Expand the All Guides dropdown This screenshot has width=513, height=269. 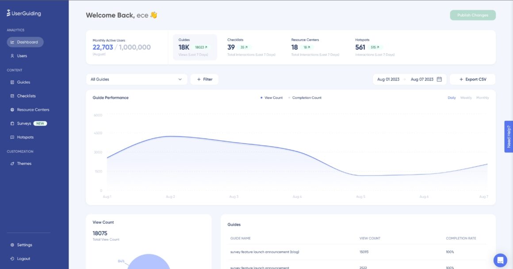click(137, 79)
